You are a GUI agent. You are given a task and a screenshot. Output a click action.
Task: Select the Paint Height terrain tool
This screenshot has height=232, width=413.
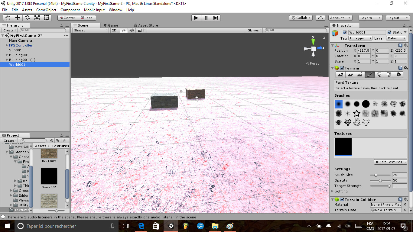pyautogui.click(x=350, y=75)
